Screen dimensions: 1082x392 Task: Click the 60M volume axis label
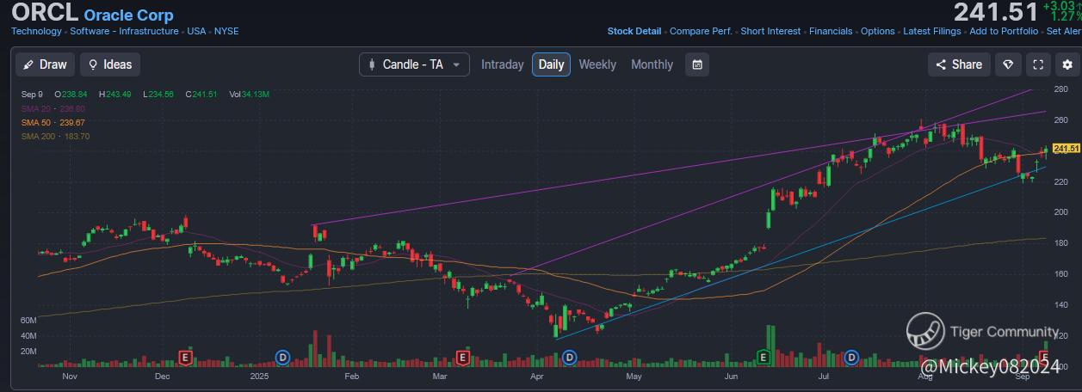click(28, 320)
